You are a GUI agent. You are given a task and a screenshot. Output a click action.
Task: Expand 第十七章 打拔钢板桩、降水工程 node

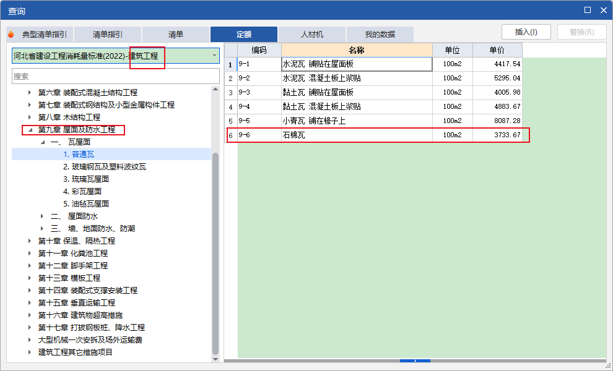pyautogui.click(x=30, y=328)
